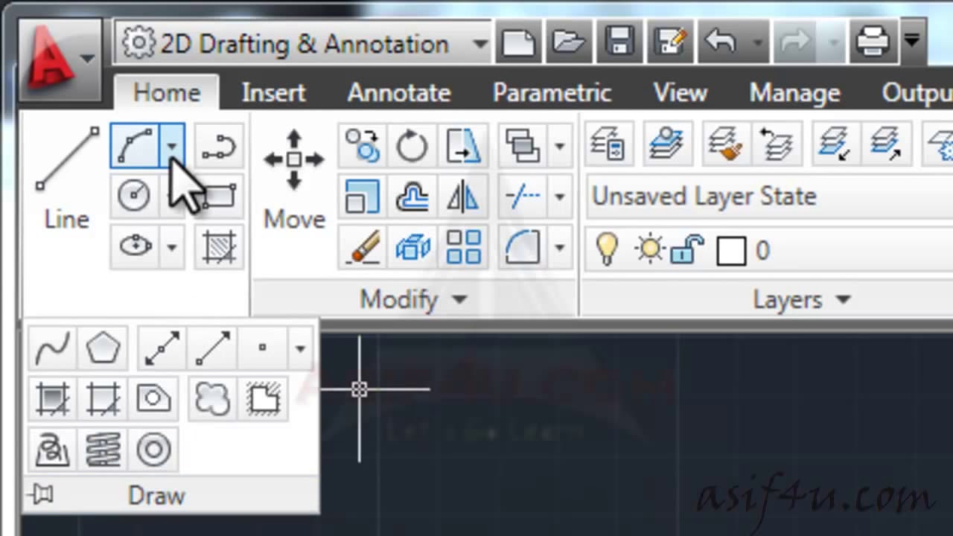This screenshot has height=536, width=953.
Task: Select the Rotate tool icon
Action: (412, 146)
